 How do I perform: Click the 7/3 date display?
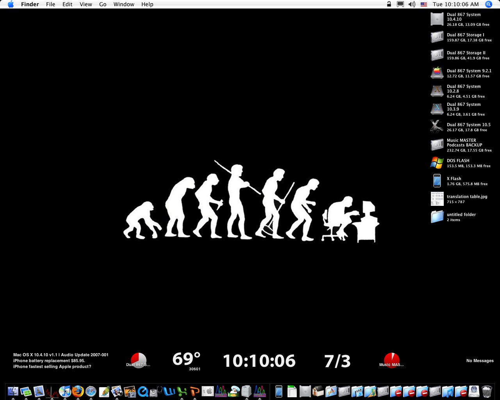point(337,361)
